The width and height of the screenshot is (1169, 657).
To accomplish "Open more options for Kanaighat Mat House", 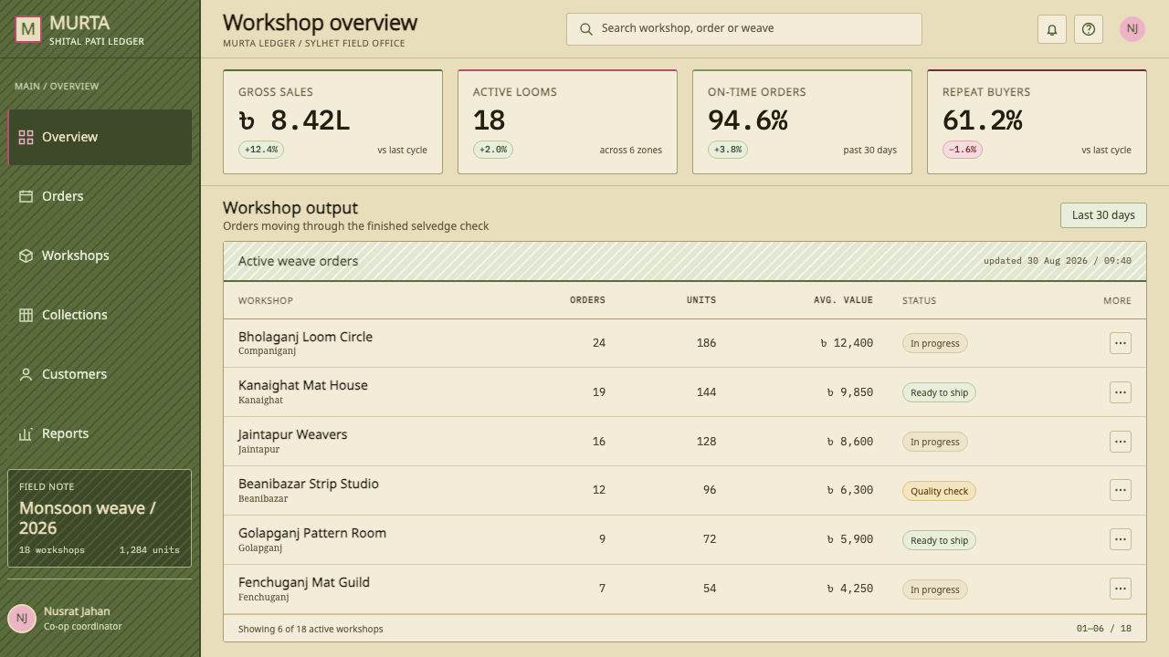I will pyautogui.click(x=1121, y=392).
